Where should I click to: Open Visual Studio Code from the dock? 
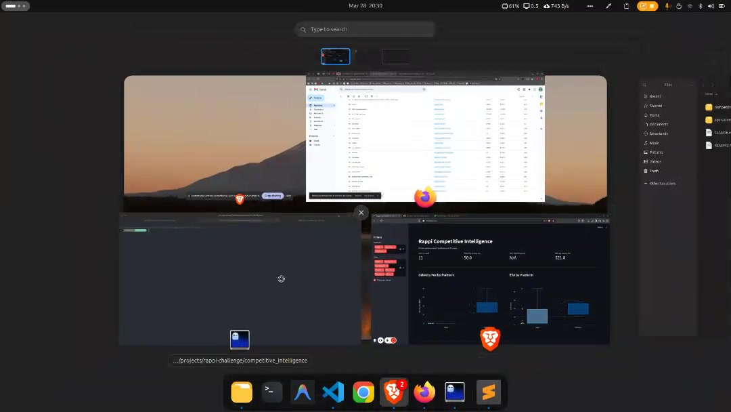point(333,392)
